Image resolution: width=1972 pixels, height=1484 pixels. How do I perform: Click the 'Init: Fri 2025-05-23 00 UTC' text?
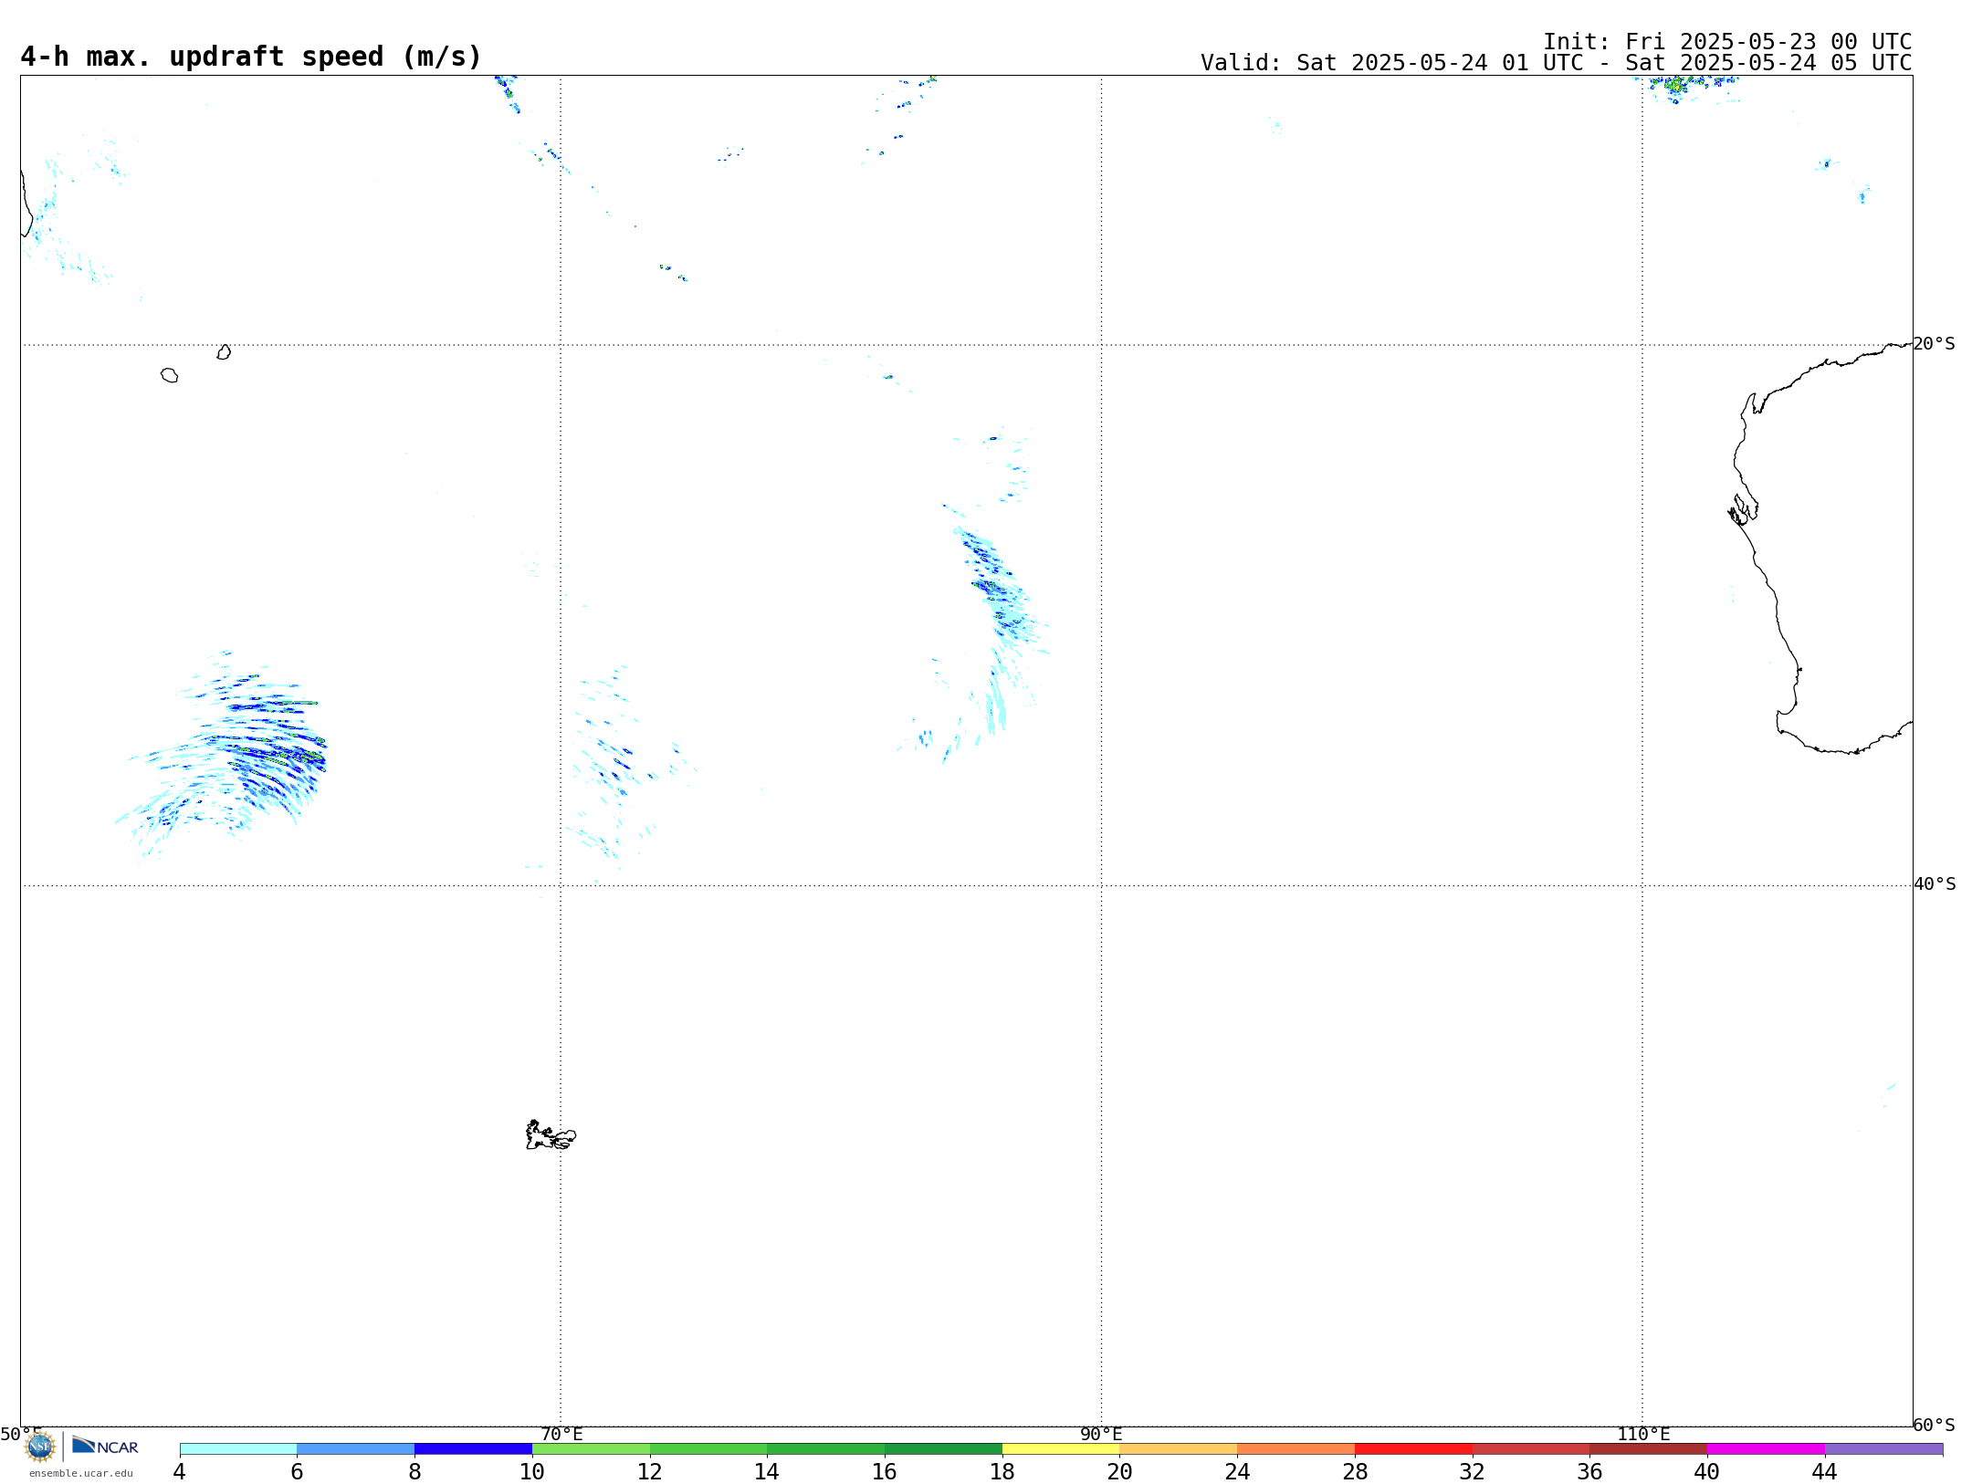[1727, 42]
